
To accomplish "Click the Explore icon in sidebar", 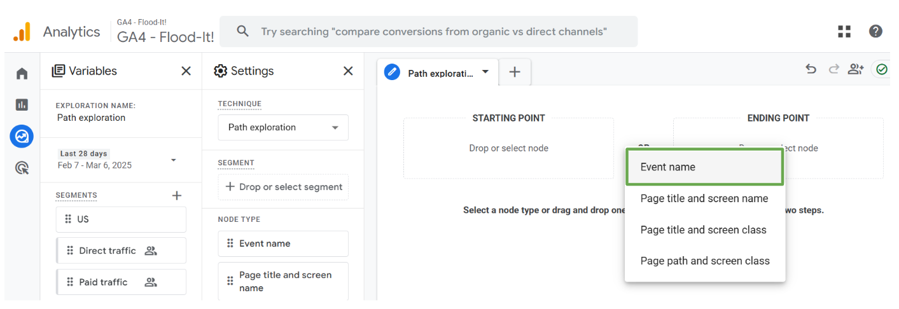I will pyautogui.click(x=22, y=136).
